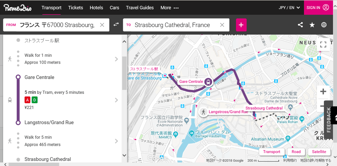The width and height of the screenshot is (337, 166).
Task: Switch map to Road view
Action: tap(296, 152)
